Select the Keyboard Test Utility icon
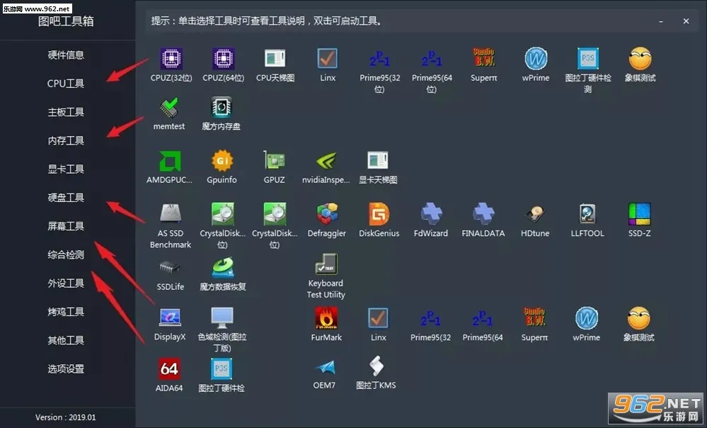Screen dimensions: 707x428 [326, 266]
